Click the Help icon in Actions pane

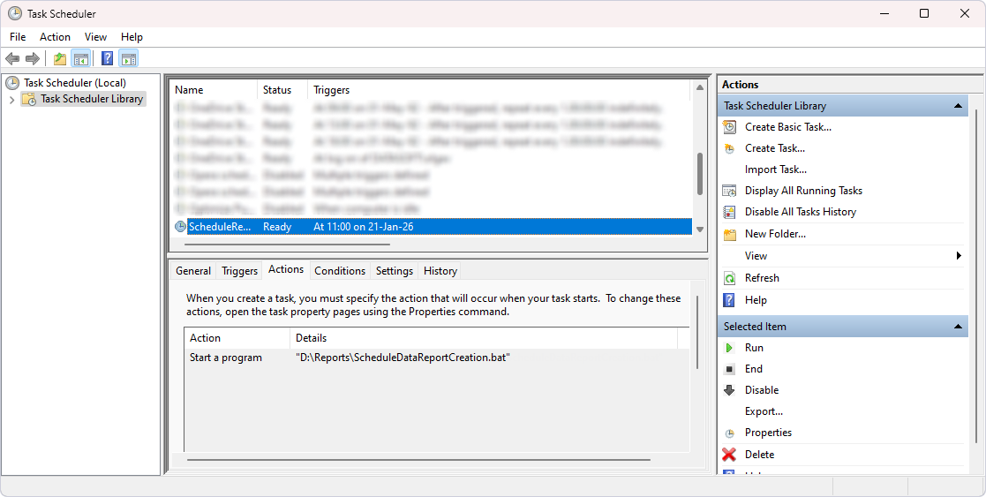[729, 300]
